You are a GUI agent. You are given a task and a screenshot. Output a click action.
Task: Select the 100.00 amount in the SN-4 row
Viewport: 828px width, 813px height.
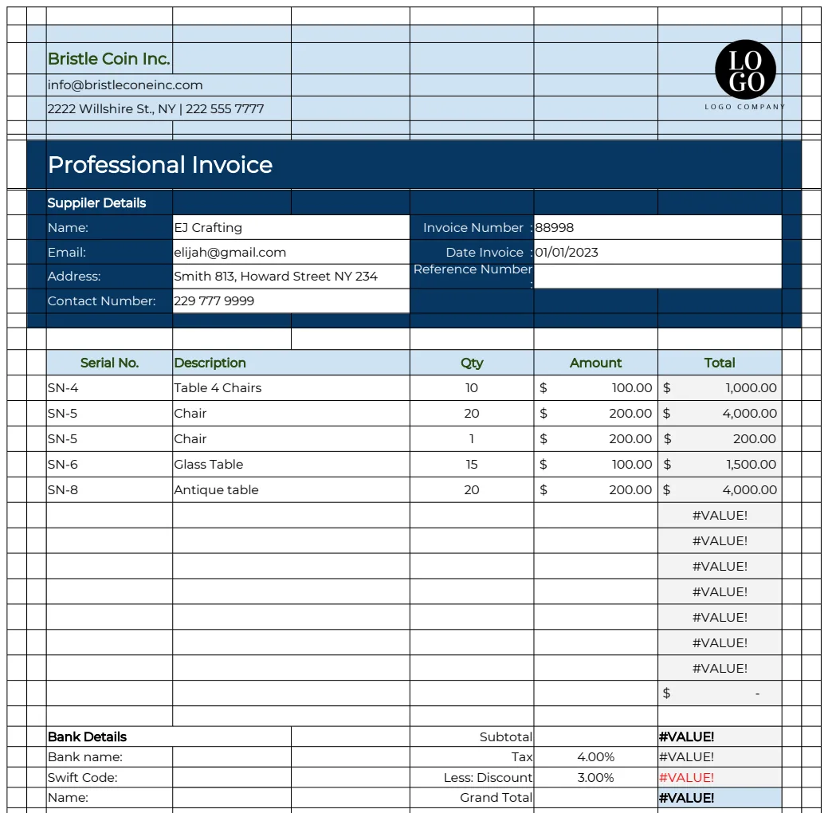(x=595, y=387)
